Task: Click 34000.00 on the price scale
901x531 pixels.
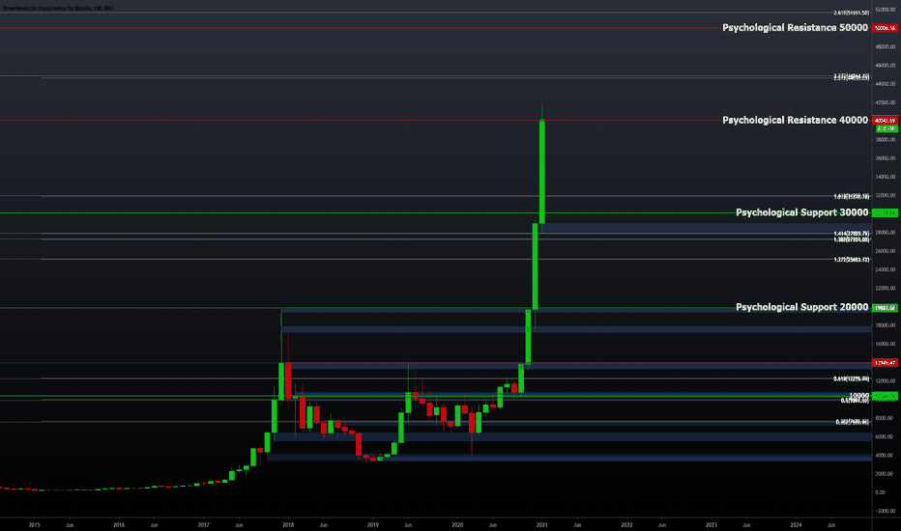Action: coord(886,177)
